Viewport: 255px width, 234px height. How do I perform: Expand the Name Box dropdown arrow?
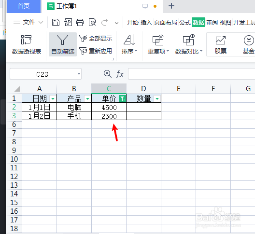[79, 74]
